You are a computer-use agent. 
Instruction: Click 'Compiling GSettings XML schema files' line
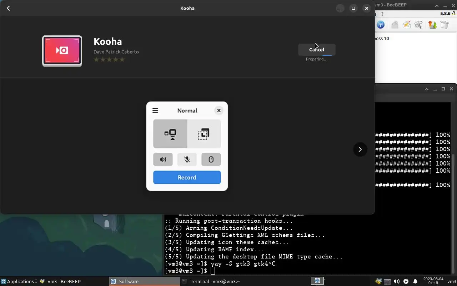(x=245, y=235)
